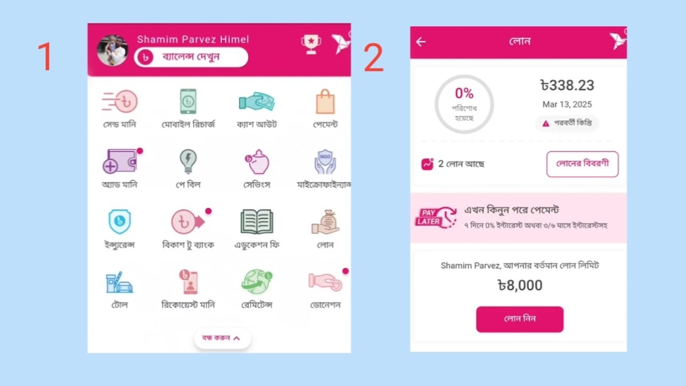Collapse the services grid with the chevron button
The width and height of the screenshot is (686, 386).
click(222, 338)
